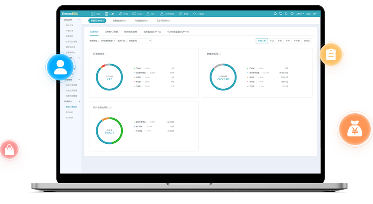The height and width of the screenshot is (204, 373).
Task: Click the info icon beside 订单数统计
Action: [x=106, y=54]
